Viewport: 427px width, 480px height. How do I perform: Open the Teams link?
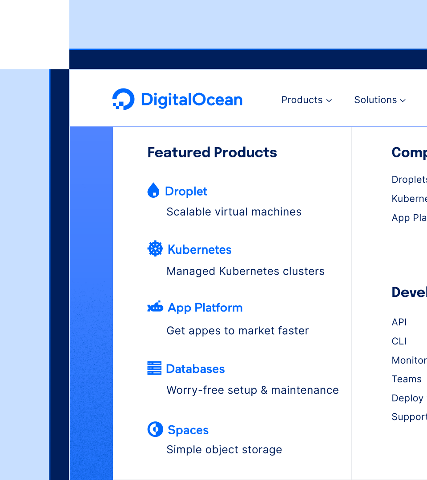pos(407,379)
